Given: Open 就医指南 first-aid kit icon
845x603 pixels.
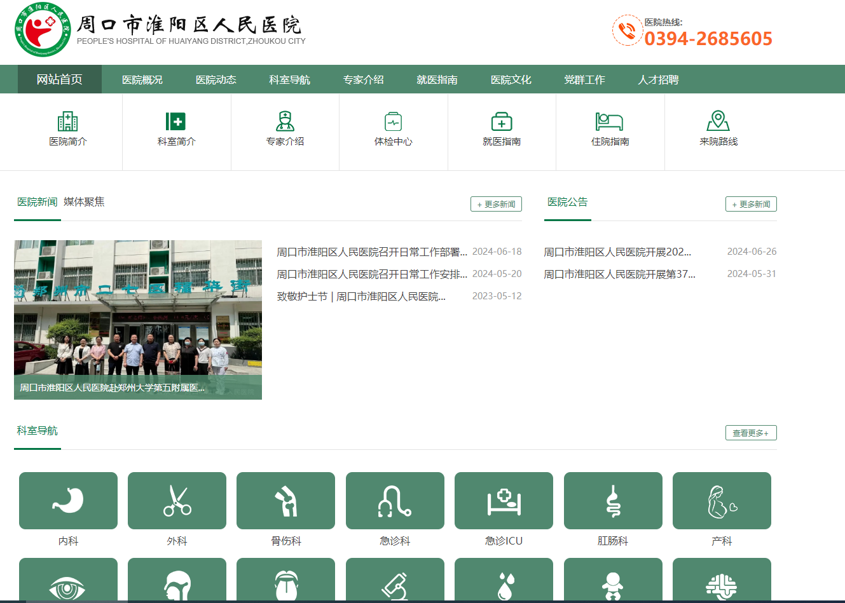Looking at the screenshot, I should (x=502, y=121).
